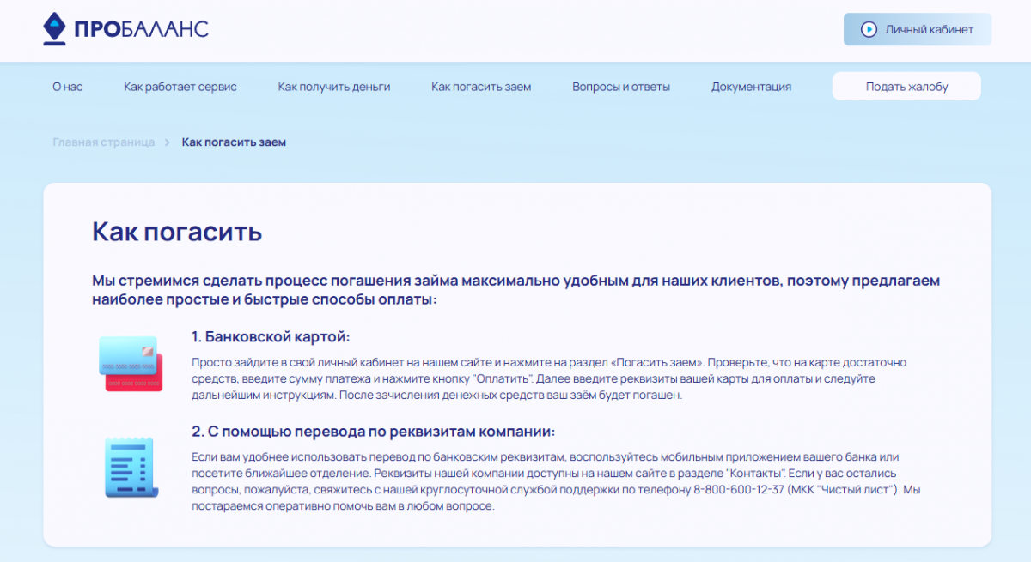Open Вопросы и ответы section

coord(621,87)
